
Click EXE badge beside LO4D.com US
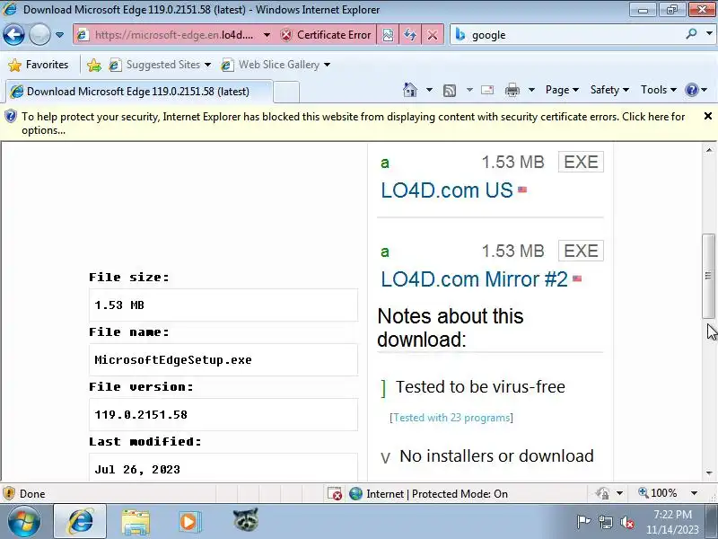[x=581, y=162]
